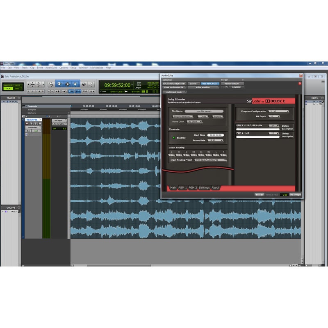Enable SPOT edit mode
The width and height of the screenshot is (328, 328).
18,85
